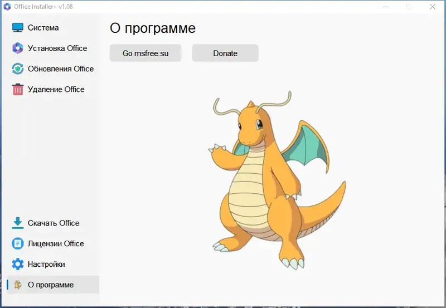Minimize the Office Installer+ window
This screenshot has width=446, height=308.
[386, 7]
